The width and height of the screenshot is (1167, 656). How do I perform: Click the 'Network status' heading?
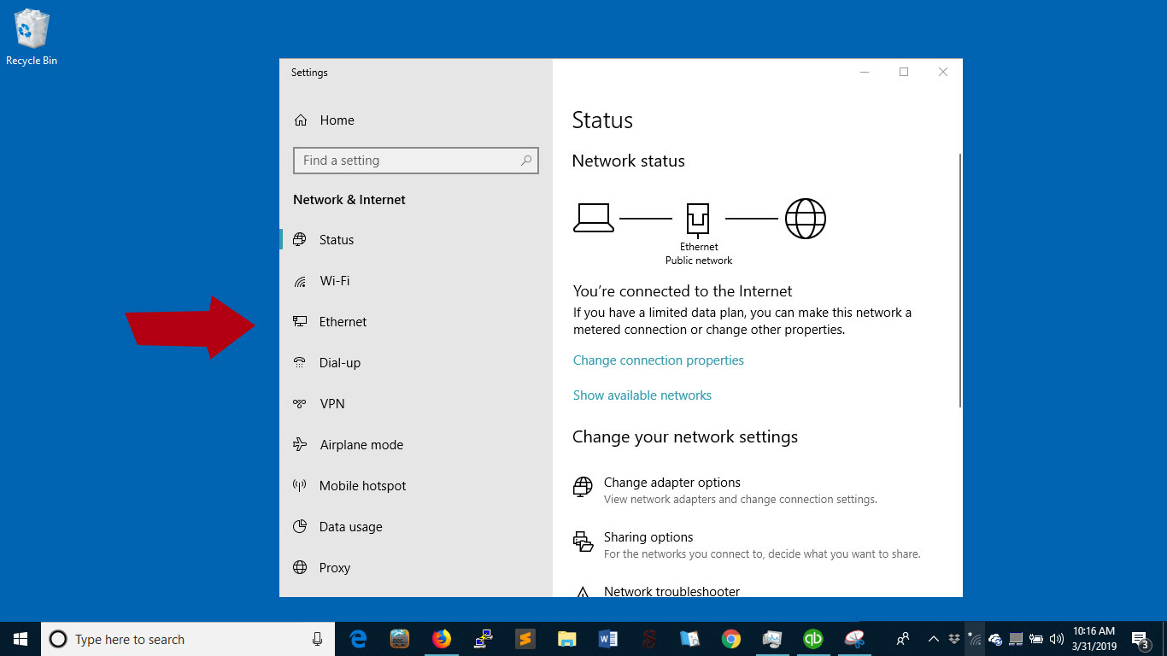[628, 161]
